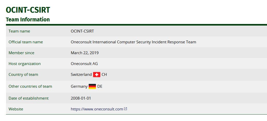Viewport: 267px width, 121px height.
Task: Click the CH country code text
Action: tap(104, 75)
